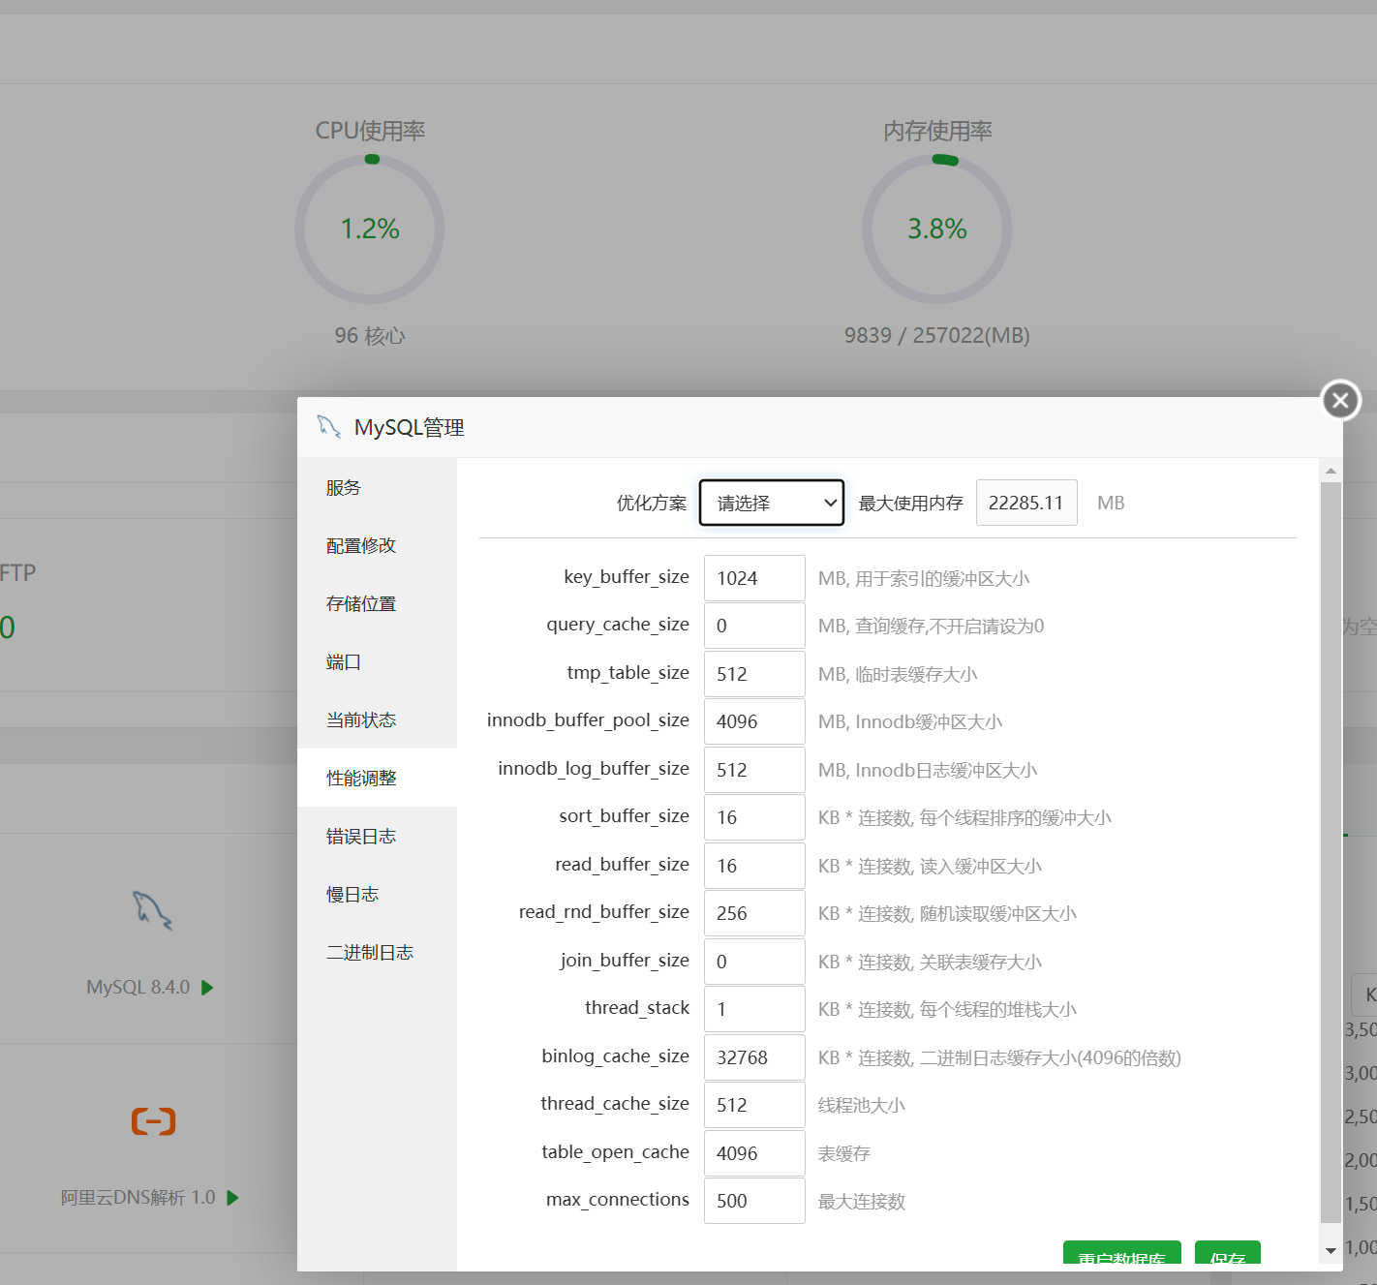Click the dialog scrollbar down arrow

(1331, 1250)
